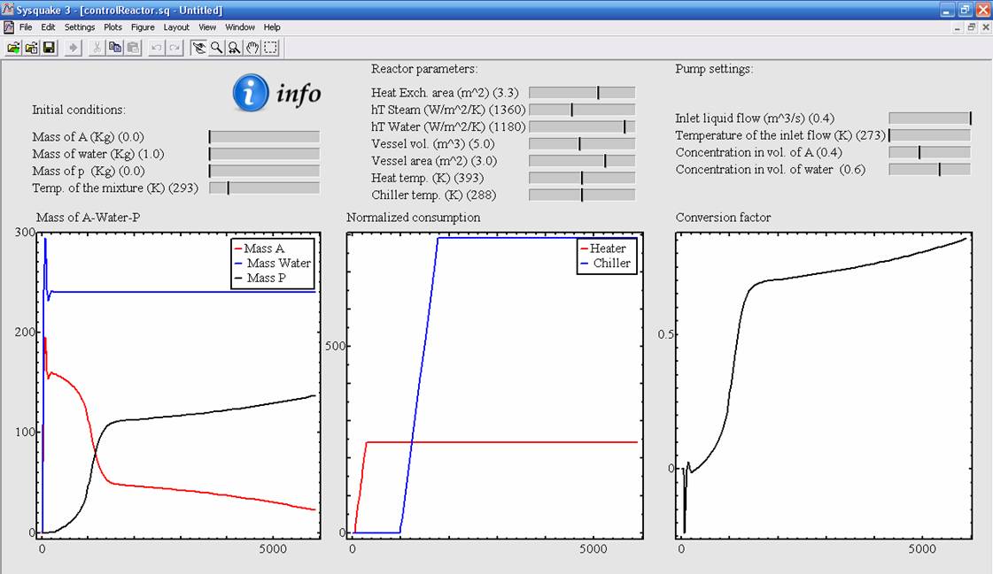Click the Cut scissors icon
This screenshot has height=574, width=993.
coord(97,48)
